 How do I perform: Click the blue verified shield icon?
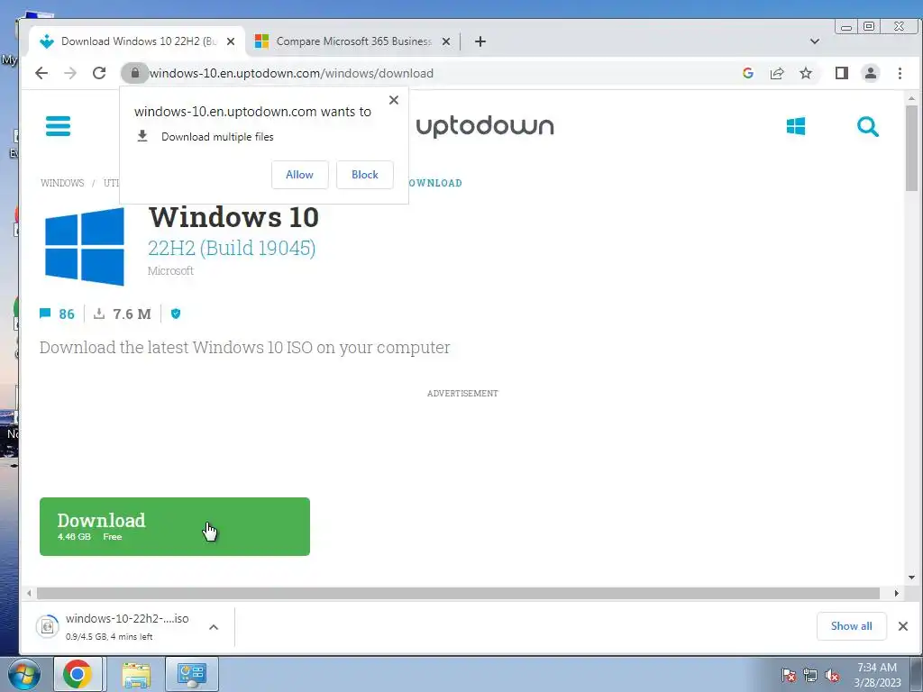point(176,314)
